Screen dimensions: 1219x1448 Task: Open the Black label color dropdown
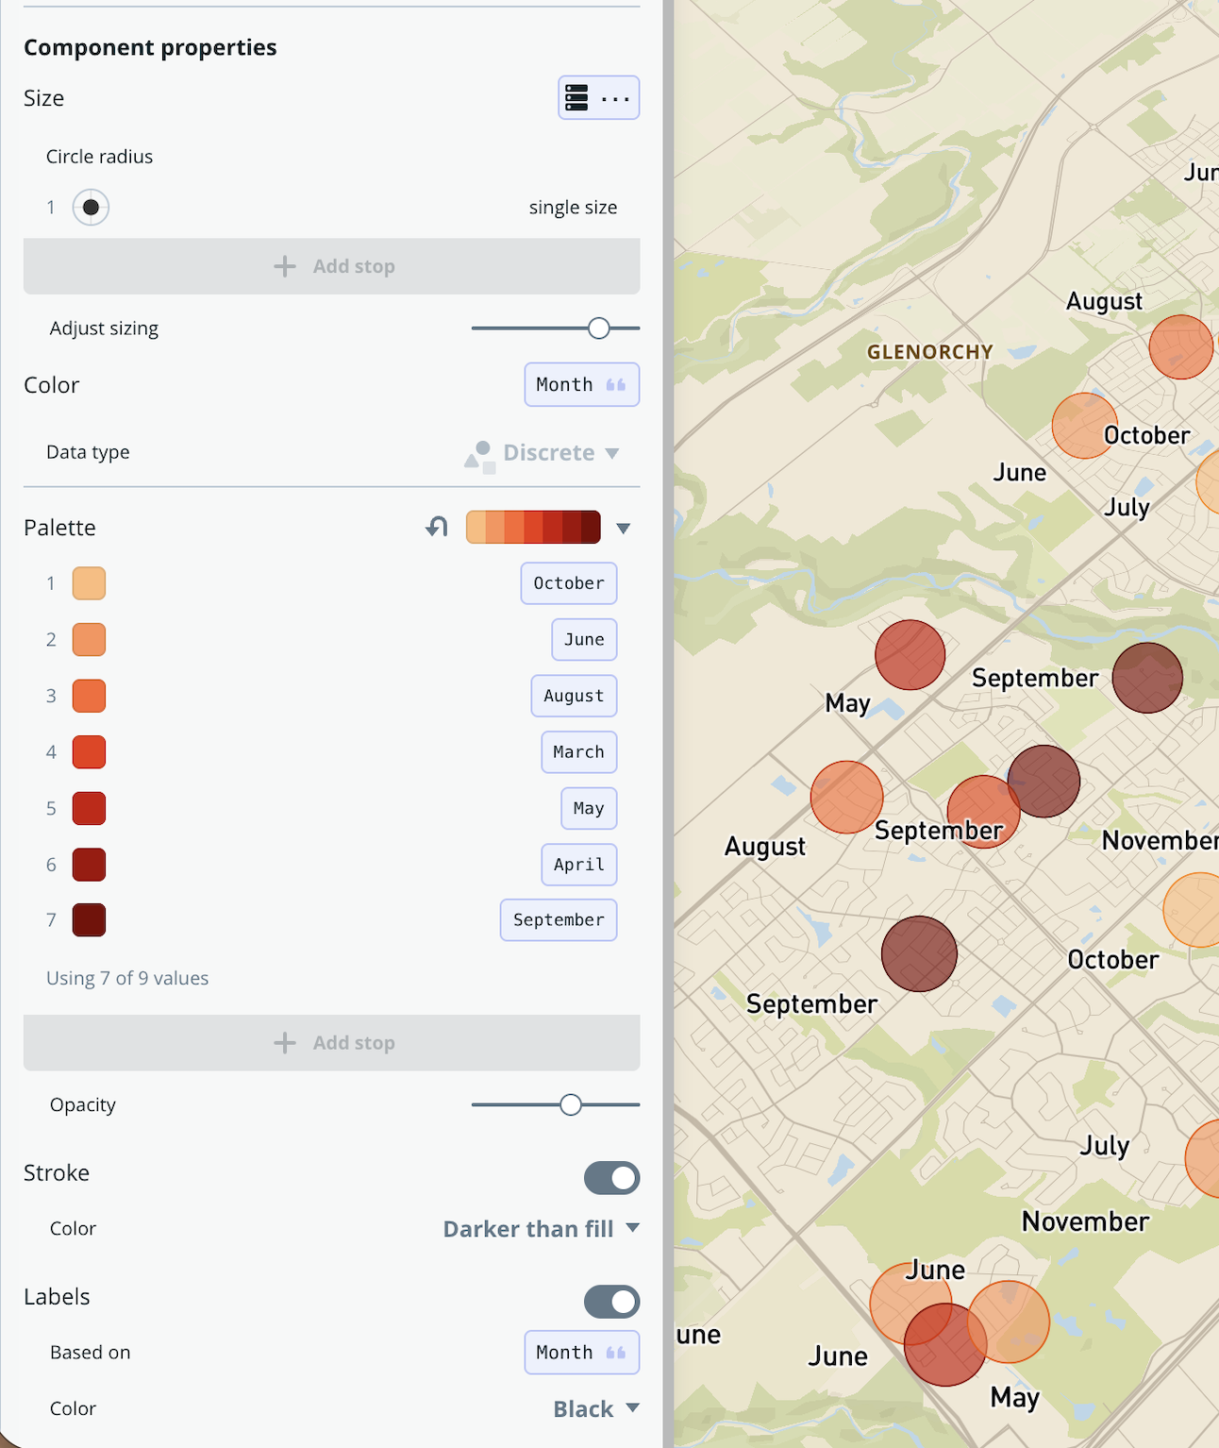tap(587, 1408)
